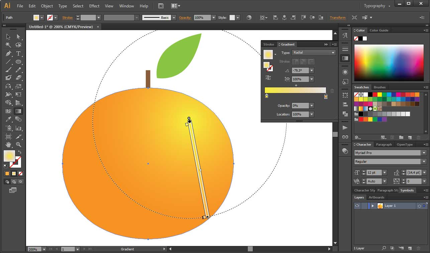Select the Pen tool
The image size is (430, 253).
tap(7, 53)
